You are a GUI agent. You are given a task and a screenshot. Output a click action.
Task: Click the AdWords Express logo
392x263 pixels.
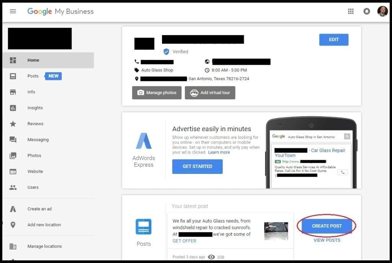144,141
